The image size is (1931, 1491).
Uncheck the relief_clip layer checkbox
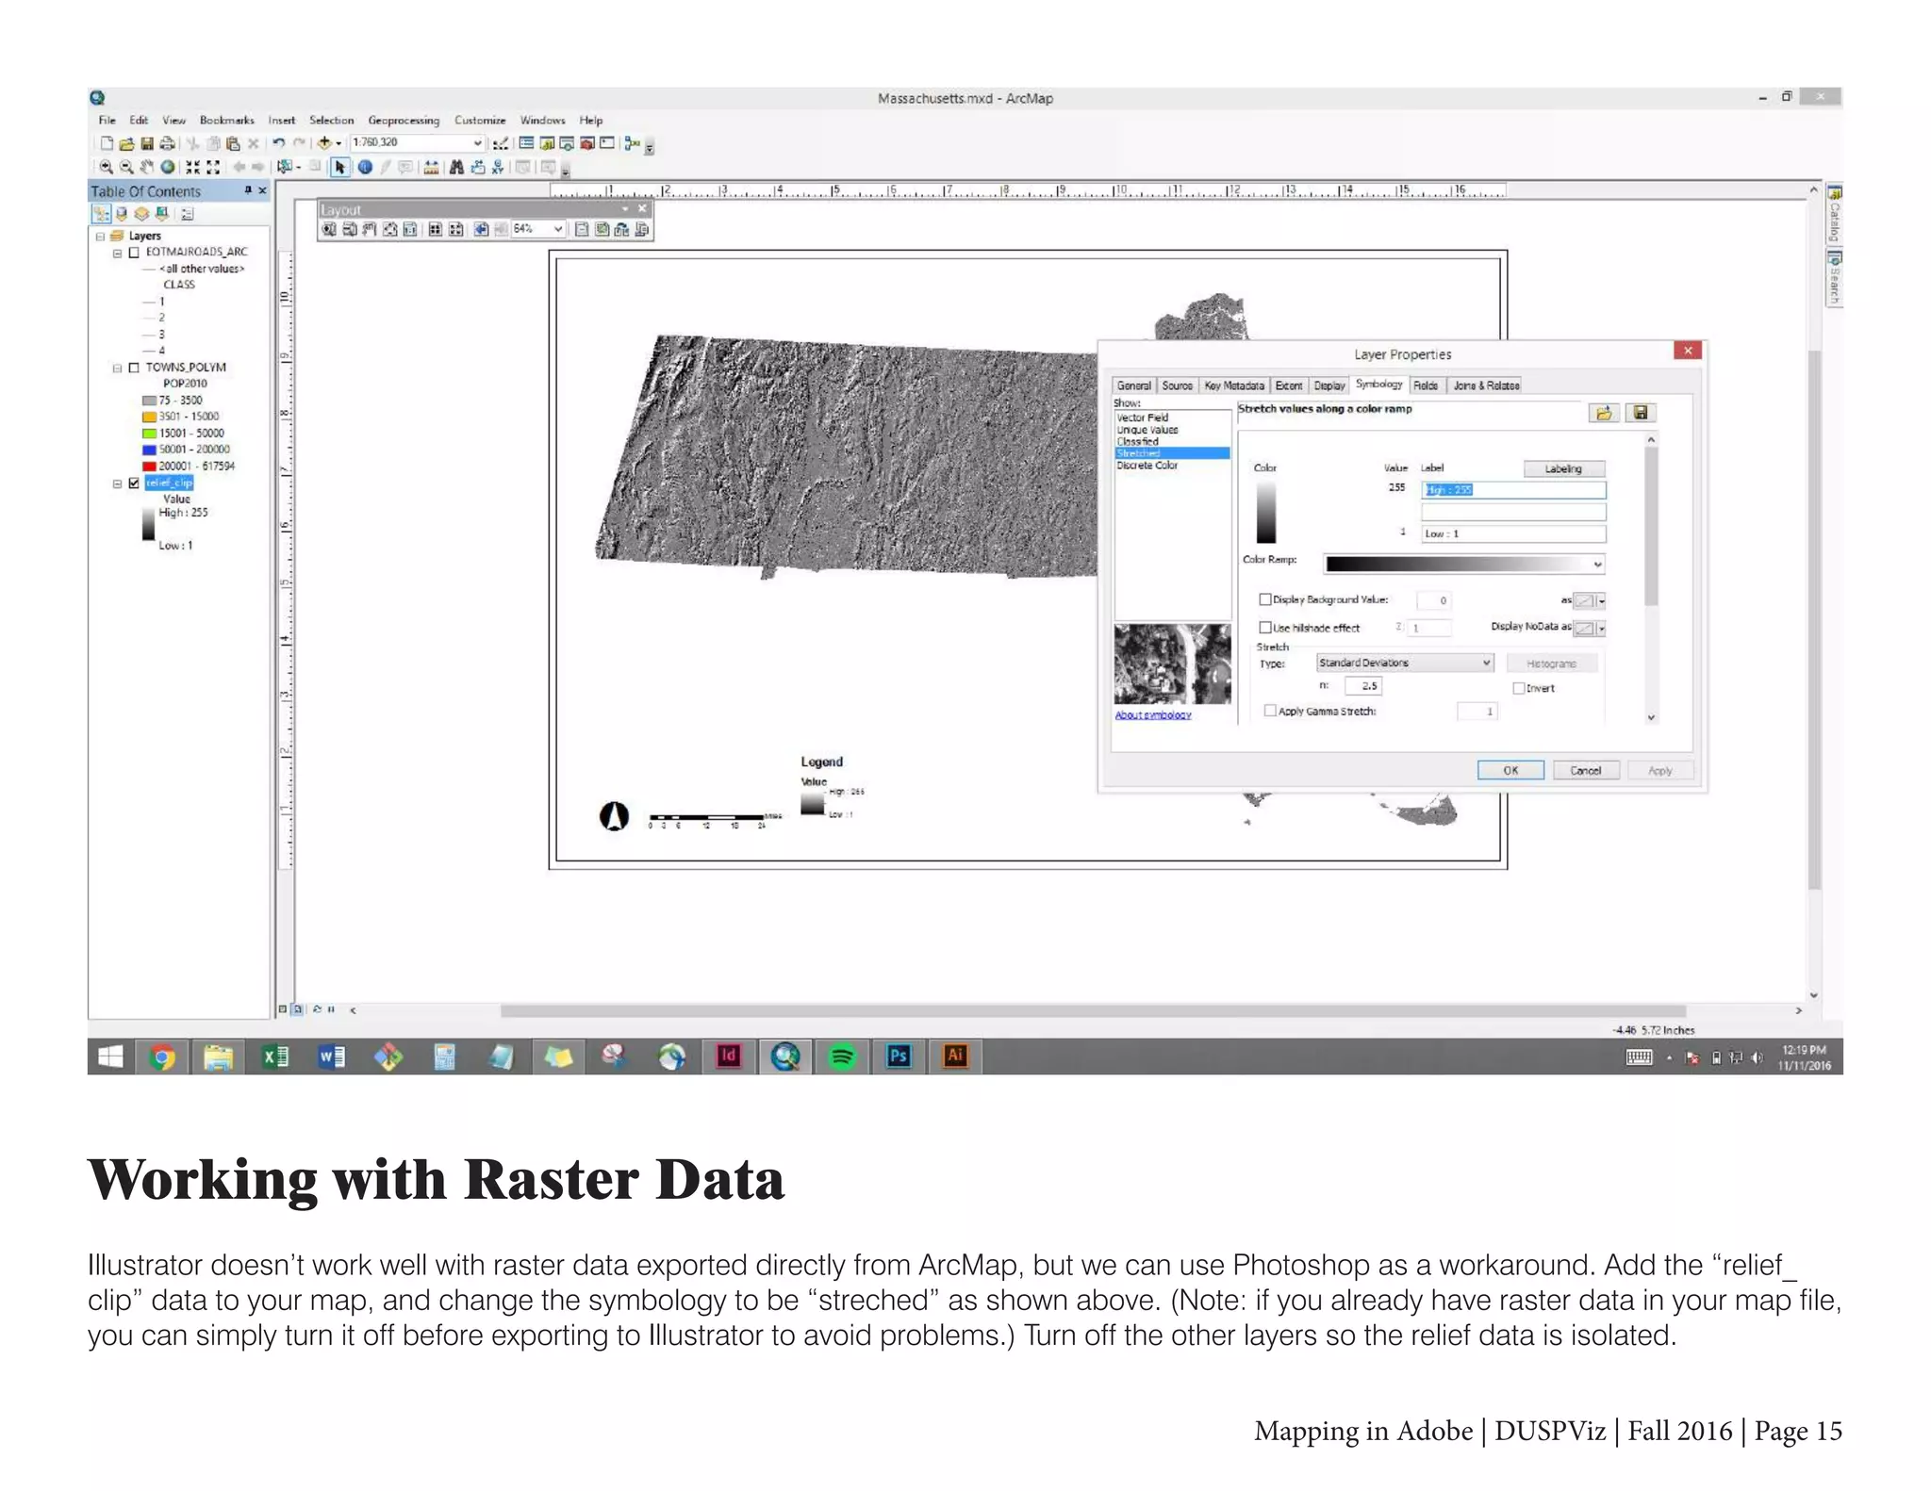click(x=134, y=483)
